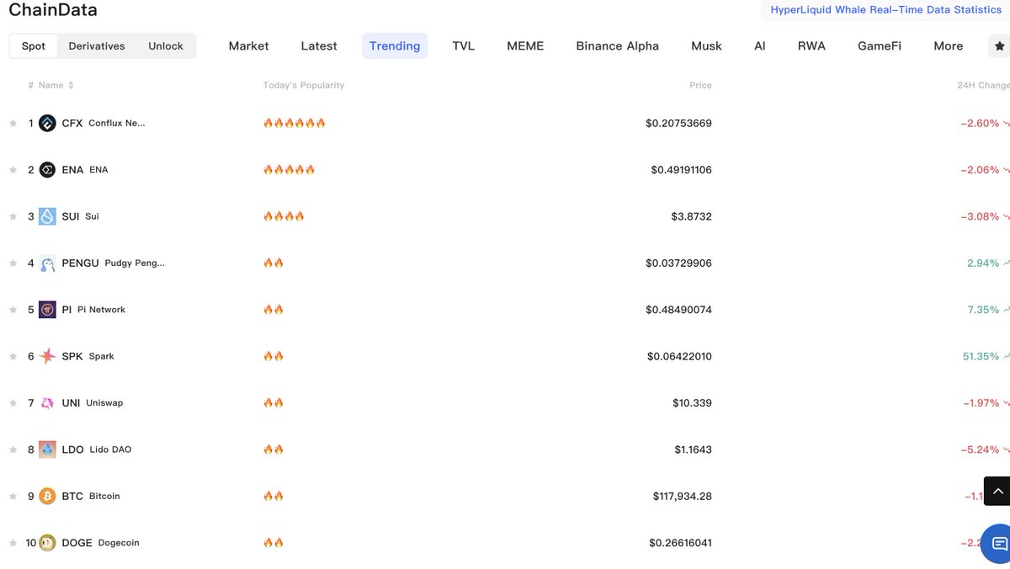Image resolution: width=1010 pixels, height=569 pixels.
Task: Click the PENGU penguin logo
Action: click(x=47, y=263)
